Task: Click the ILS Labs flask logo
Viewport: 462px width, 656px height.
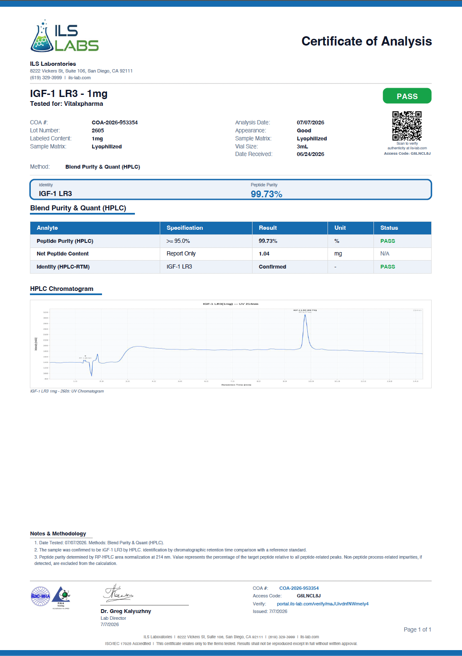Action: coord(64,36)
